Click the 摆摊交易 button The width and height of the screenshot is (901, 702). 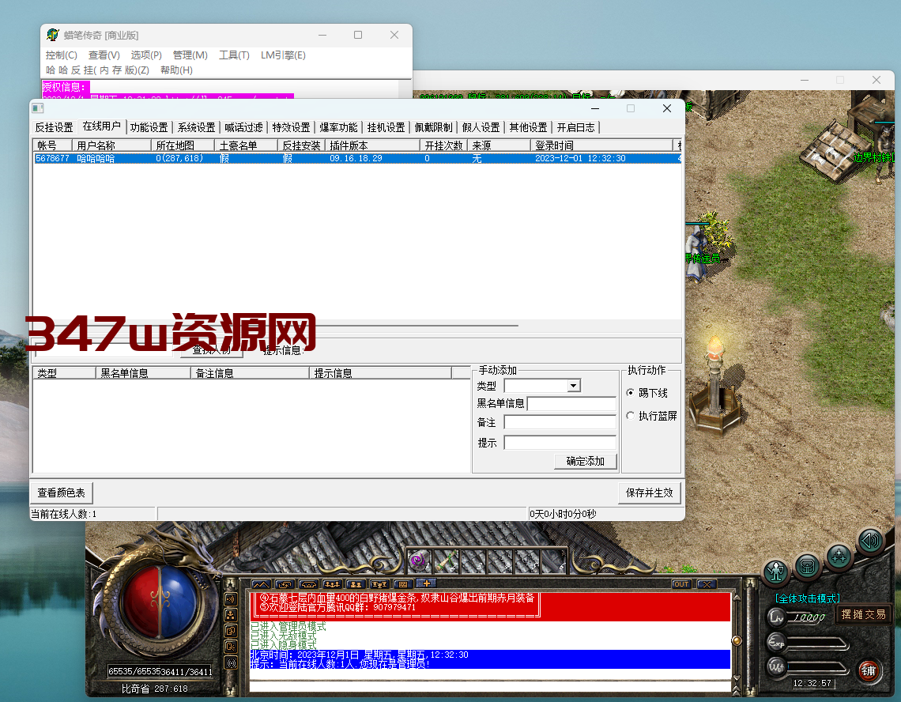click(864, 614)
